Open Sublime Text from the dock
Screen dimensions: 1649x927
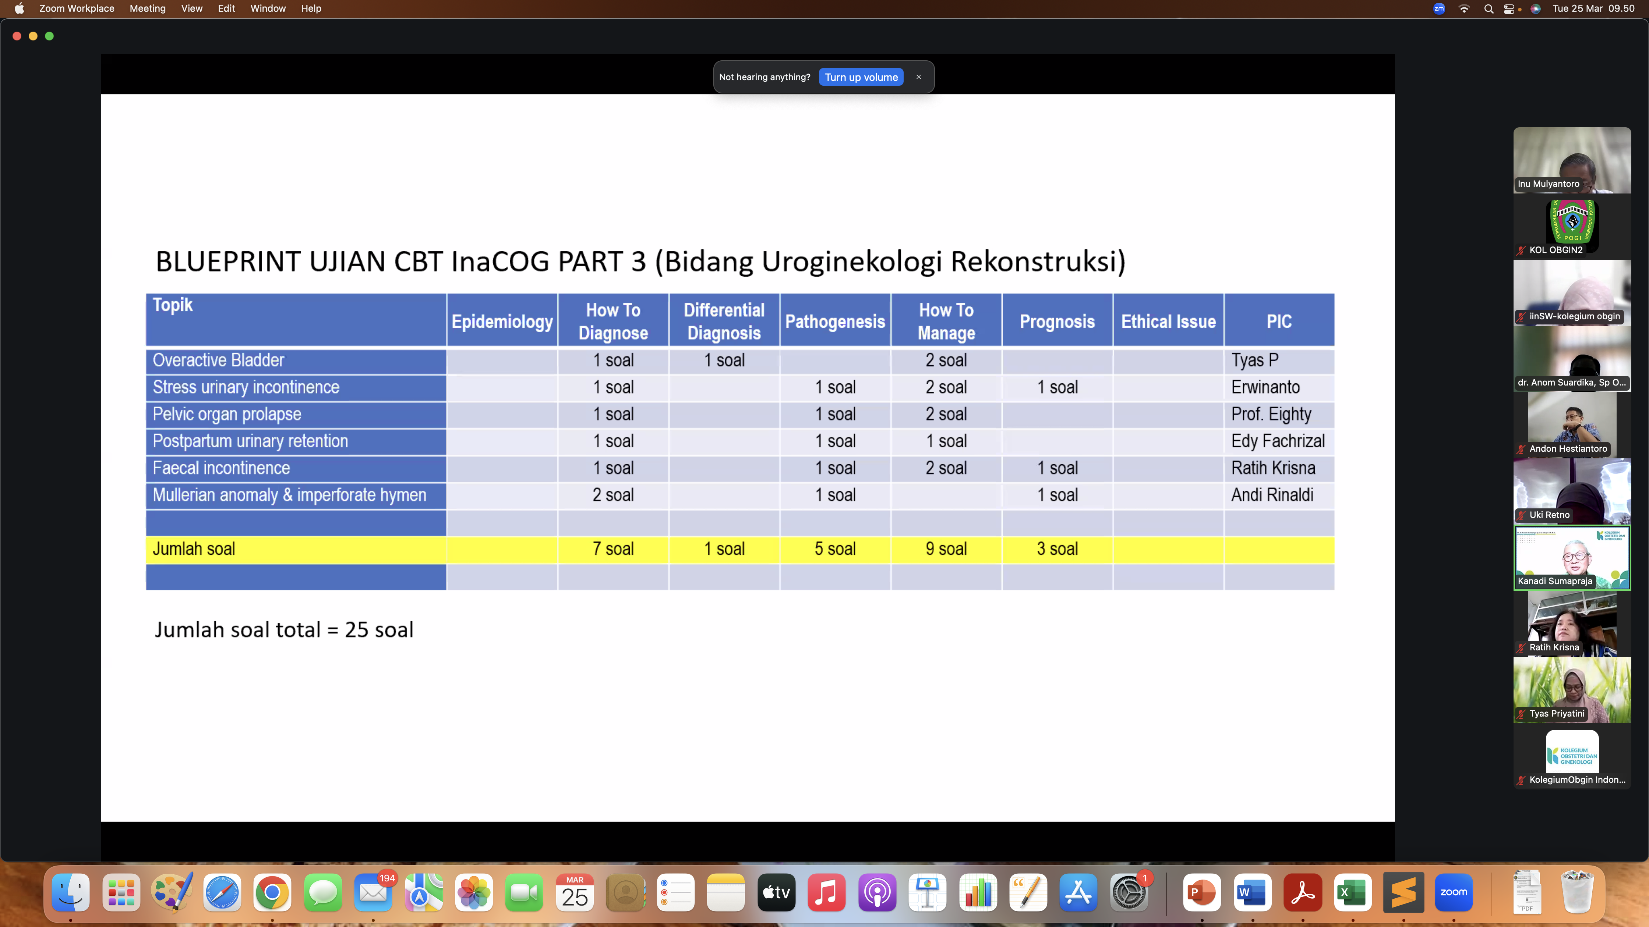[x=1403, y=892]
